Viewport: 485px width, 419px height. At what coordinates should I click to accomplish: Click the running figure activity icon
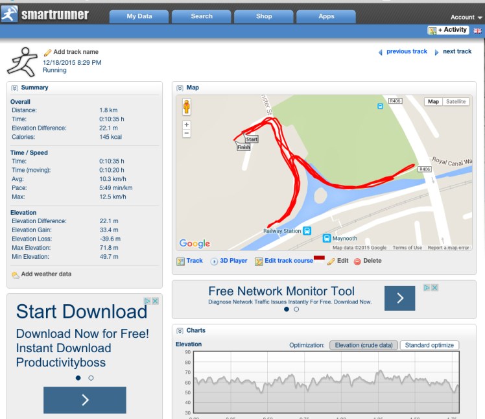(x=22, y=62)
